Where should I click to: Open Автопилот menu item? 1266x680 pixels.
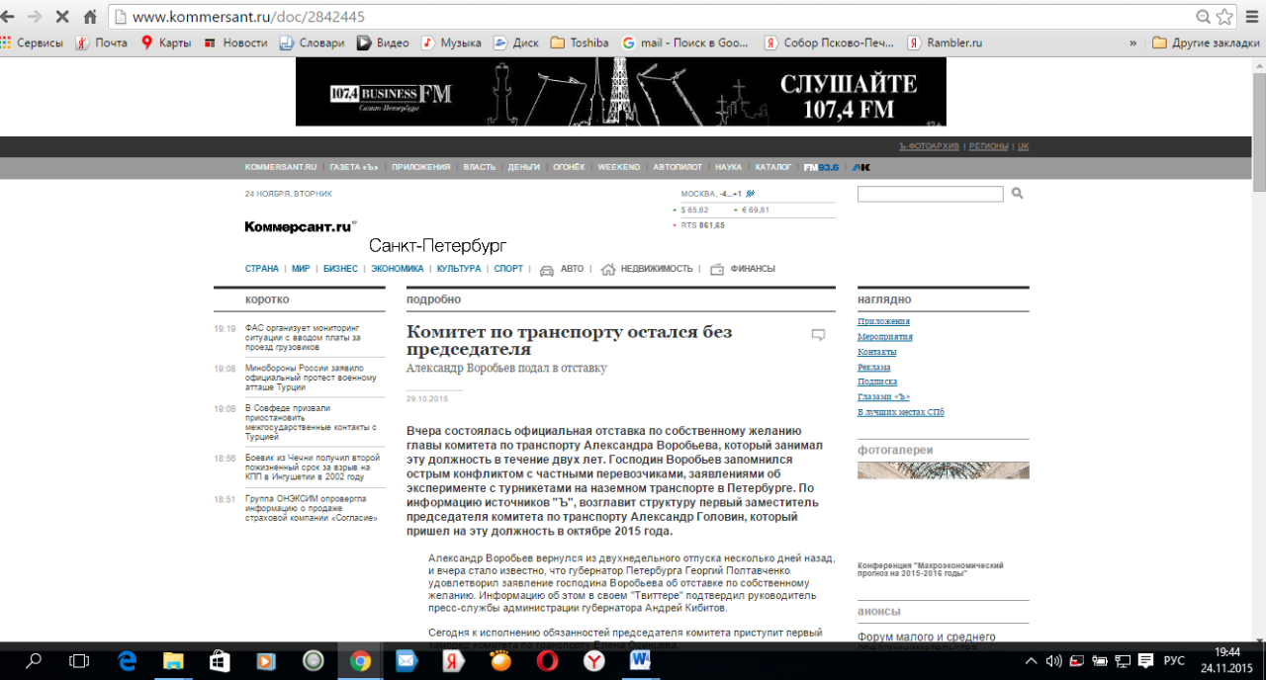pyautogui.click(x=678, y=167)
